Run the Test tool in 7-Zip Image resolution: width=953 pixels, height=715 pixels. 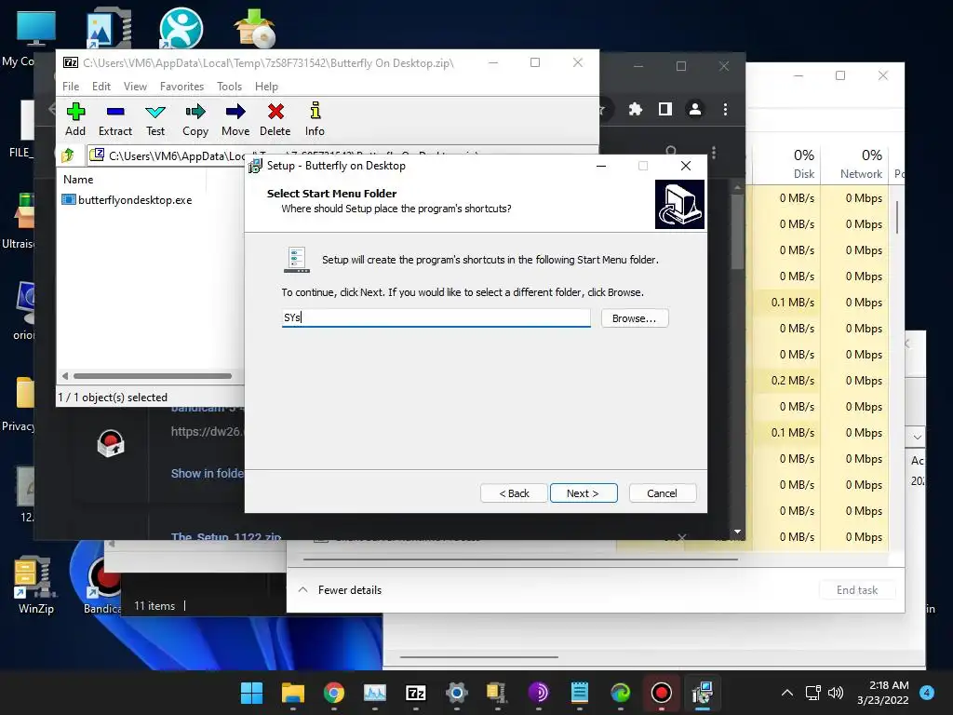click(x=155, y=119)
